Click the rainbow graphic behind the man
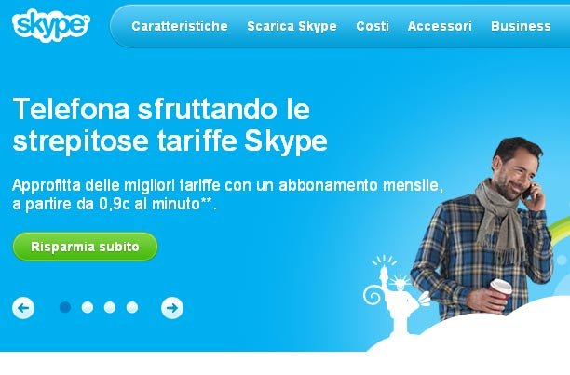Viewport: 570px width, 375px height. 560,227
